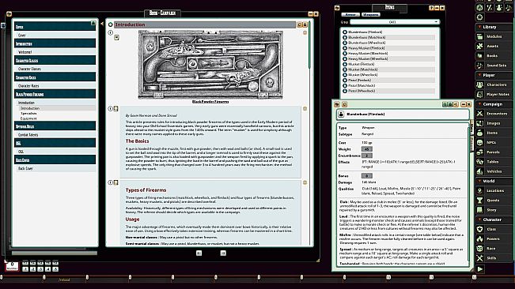Image resolution: width=515 pixels, height=289 pixels.
Task: Open the Locations sidebar button
Action: [x=494, y=191]
